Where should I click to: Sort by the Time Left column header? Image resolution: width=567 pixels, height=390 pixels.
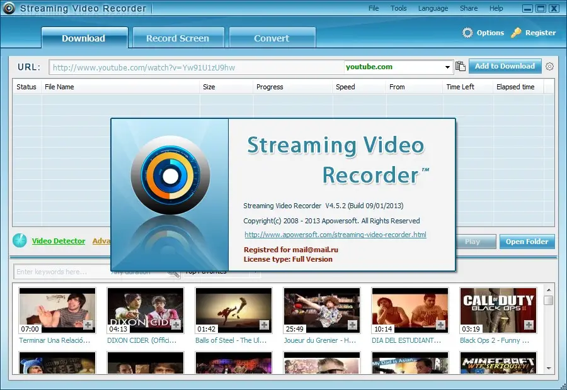point(468,87)
